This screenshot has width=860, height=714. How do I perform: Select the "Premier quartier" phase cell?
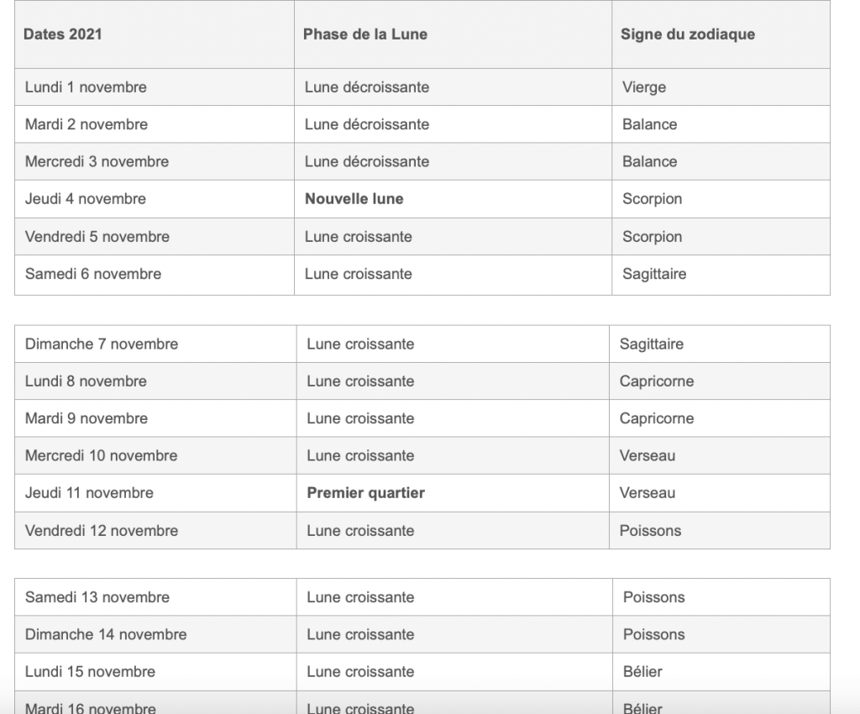365,493
